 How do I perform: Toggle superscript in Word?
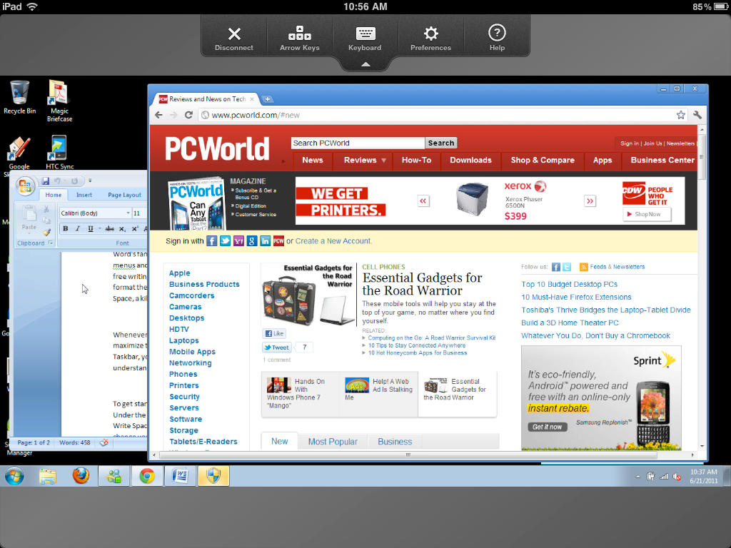pos(135,229)
